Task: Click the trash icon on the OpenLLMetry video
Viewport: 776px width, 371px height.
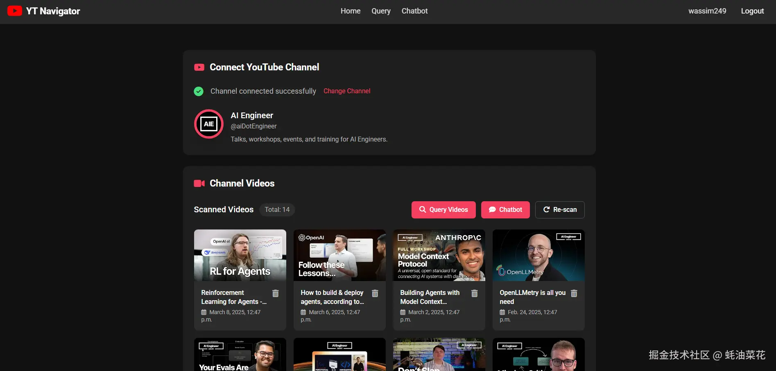Action: tap(574, 293)
